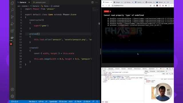
Task: Click the ESLint warning status item
Action: [x=87, y=102]
